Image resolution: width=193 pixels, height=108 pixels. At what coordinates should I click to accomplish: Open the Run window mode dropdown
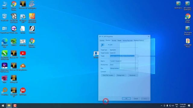124,68
